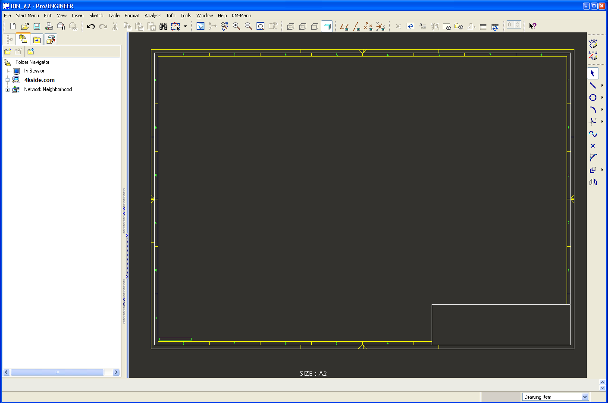Click the sketching constraints icon

click(x=593, y=56)
